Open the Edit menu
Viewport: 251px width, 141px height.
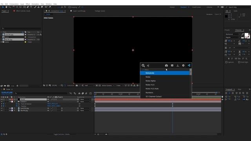[x=6, y=4]
